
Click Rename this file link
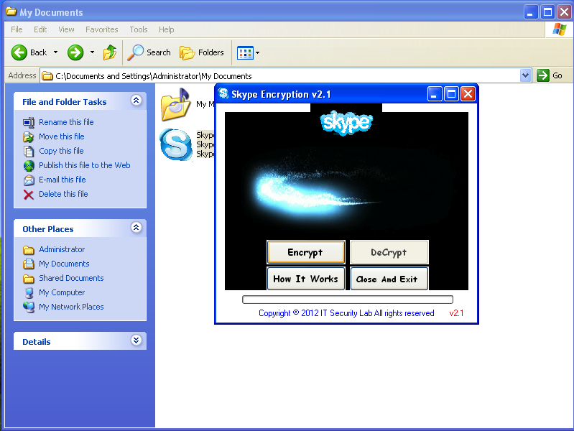(66, 122)
